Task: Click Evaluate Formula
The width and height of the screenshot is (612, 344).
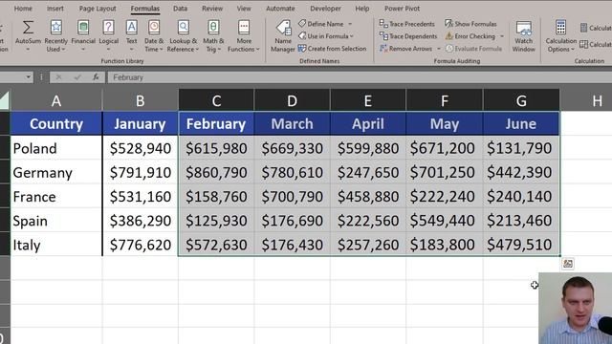Action: (x=473, y=49)
